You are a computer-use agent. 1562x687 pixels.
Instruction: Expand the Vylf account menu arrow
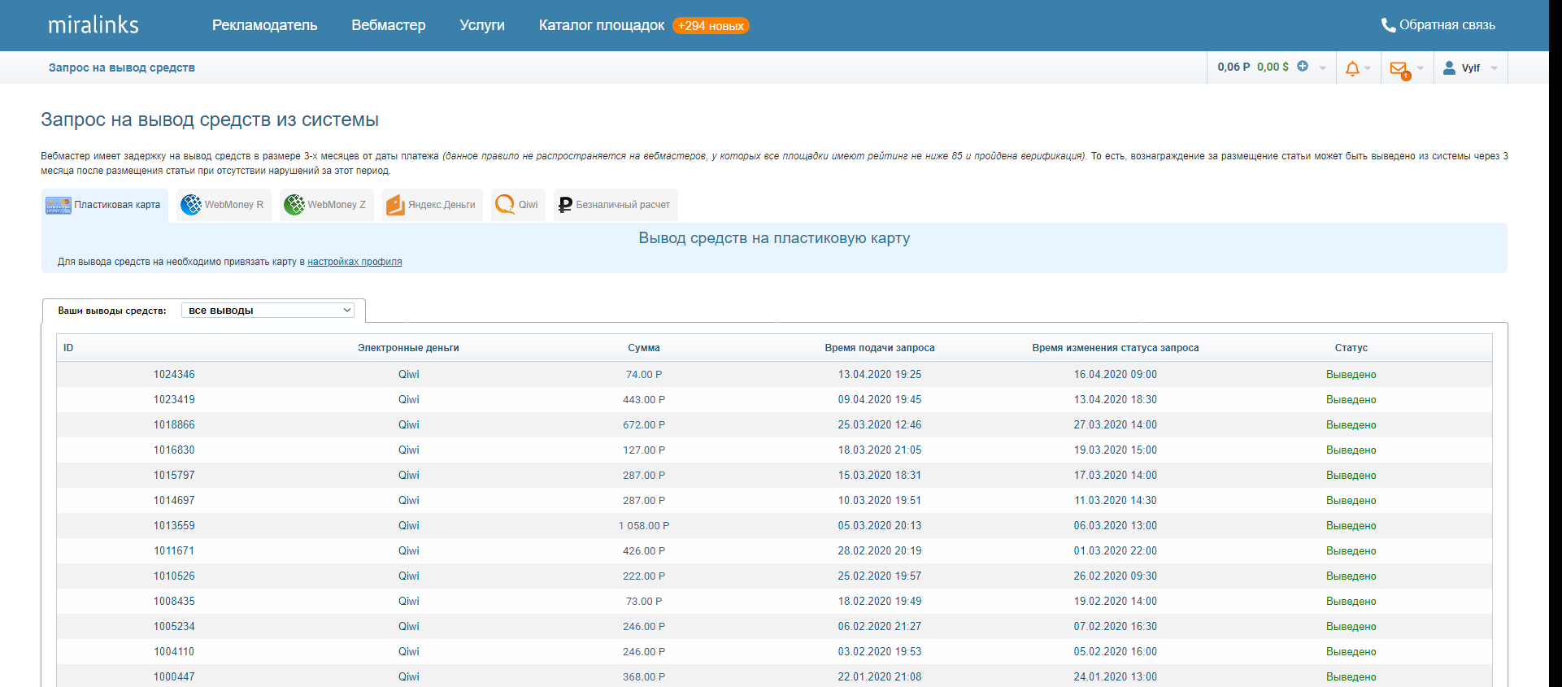(1495, 68)
